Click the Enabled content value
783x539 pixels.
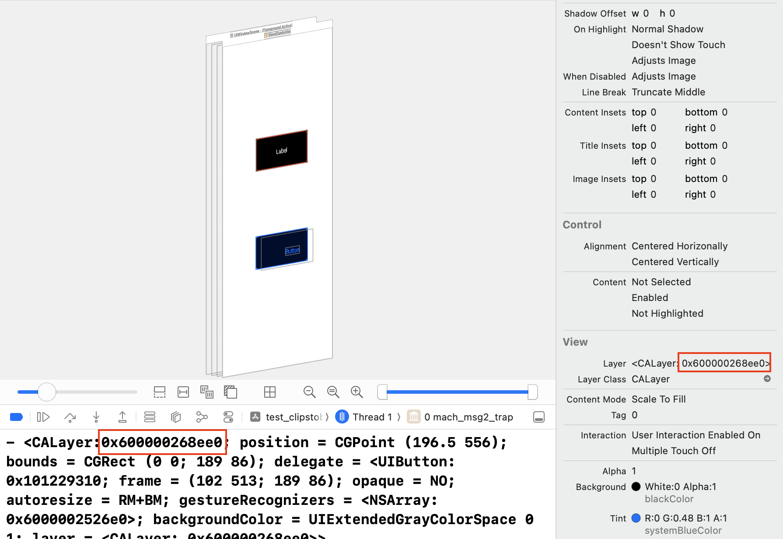click(x=650, y=297)
